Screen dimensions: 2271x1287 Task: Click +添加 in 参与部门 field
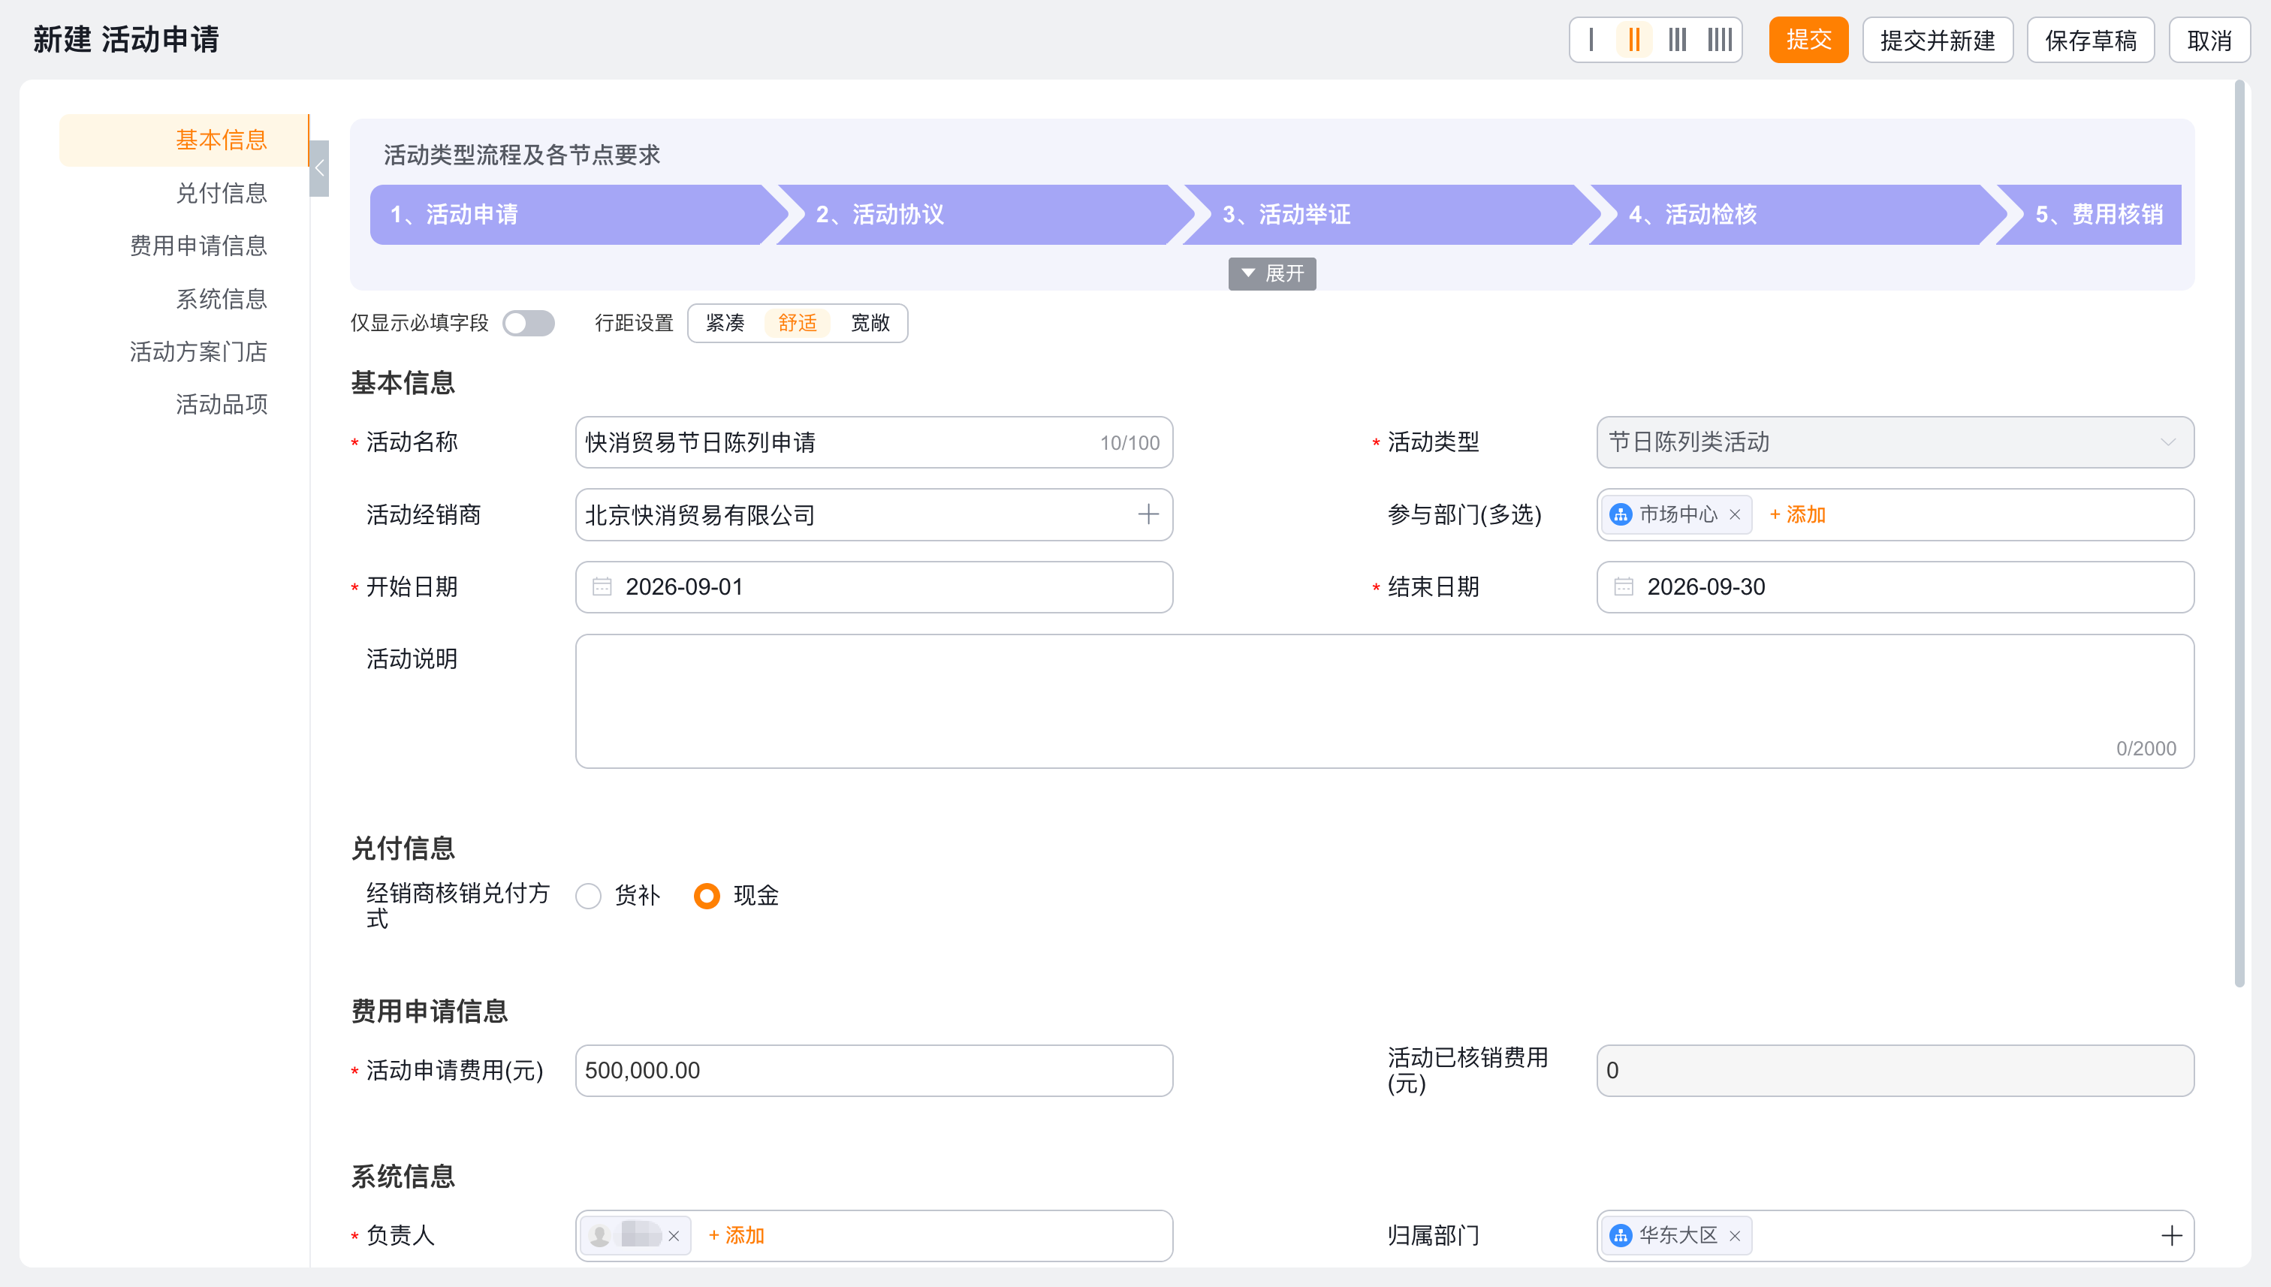point(1797,514)
